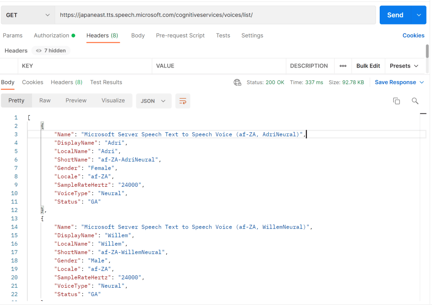The image size is (432, 305).
Task: Open the GET method dropdown
Action: click(x=28, y=15)
